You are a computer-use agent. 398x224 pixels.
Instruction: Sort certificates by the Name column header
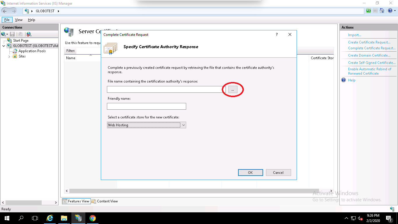tap(71, 58)
